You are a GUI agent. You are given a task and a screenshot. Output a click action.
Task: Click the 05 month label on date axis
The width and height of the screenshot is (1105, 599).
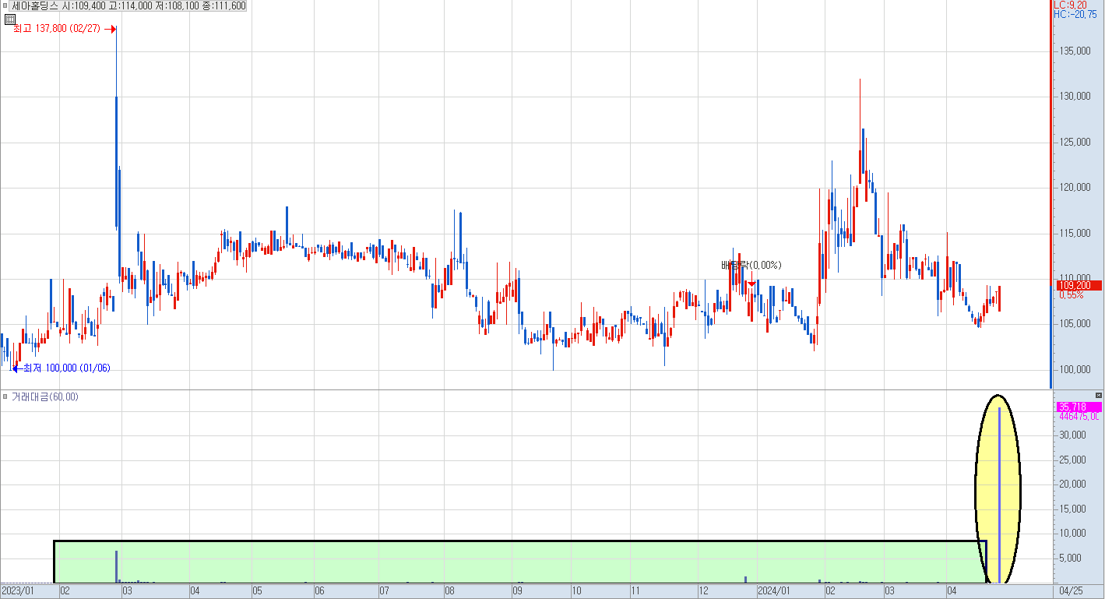257,592
